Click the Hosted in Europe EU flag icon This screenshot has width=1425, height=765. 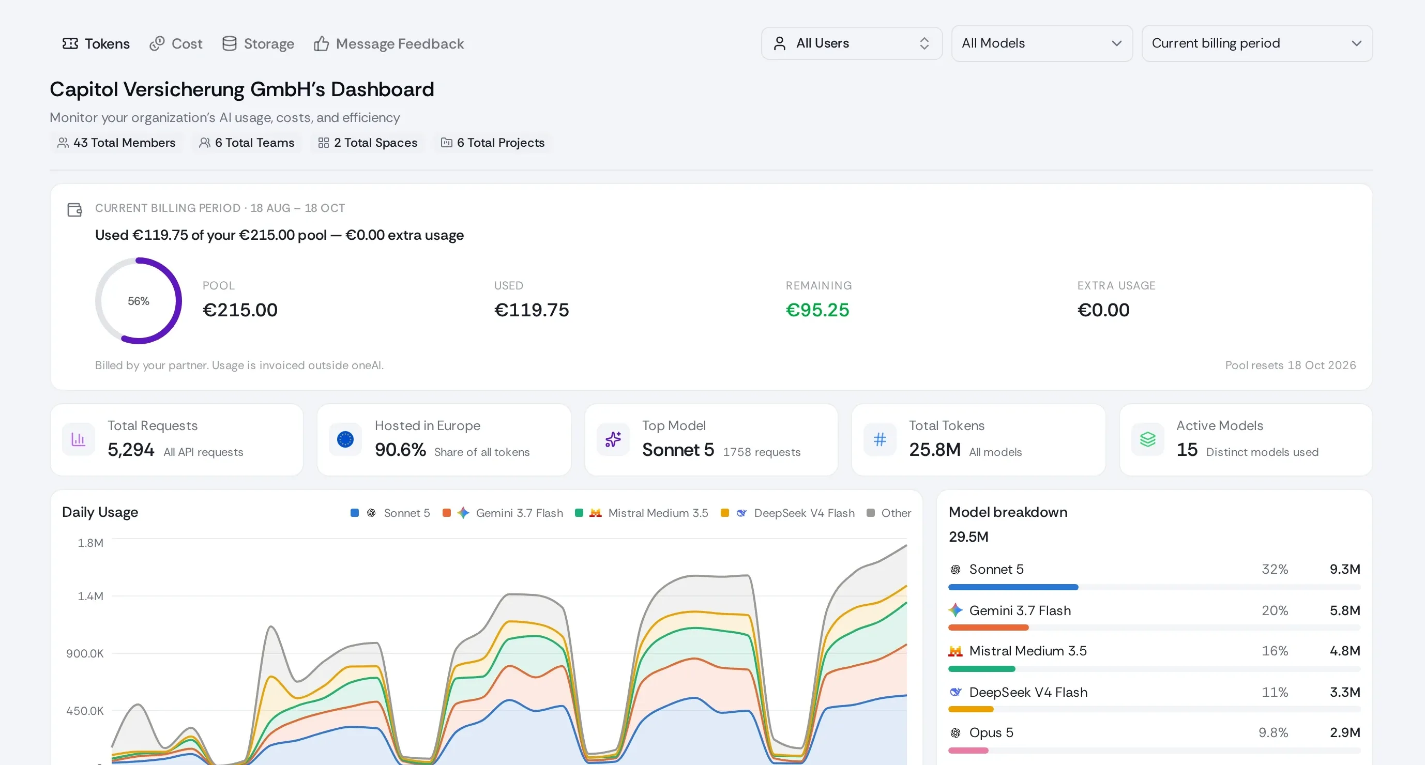(345, 439)
